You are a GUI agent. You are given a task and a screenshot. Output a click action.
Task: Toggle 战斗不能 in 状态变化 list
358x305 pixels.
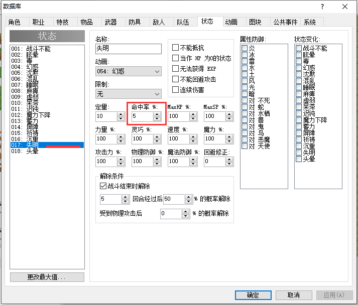point(299,48)
